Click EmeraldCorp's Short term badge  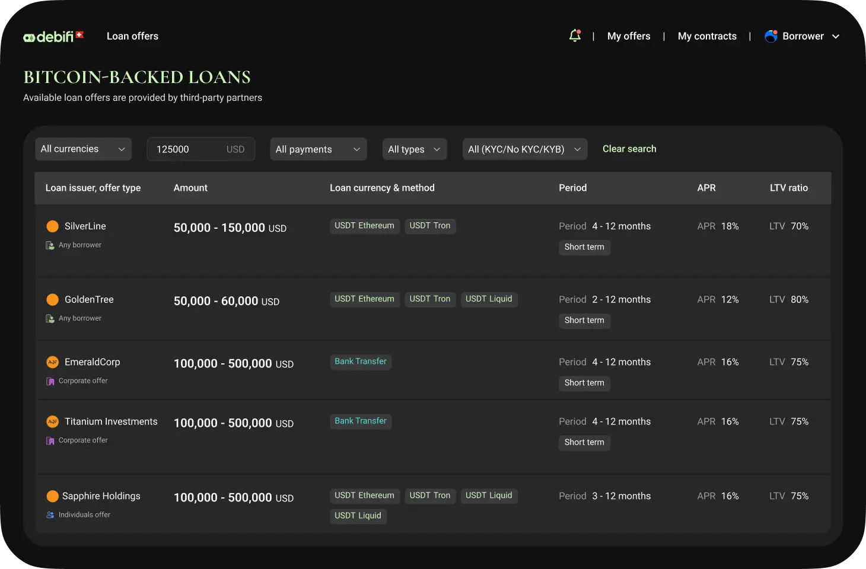pos(584,383)
